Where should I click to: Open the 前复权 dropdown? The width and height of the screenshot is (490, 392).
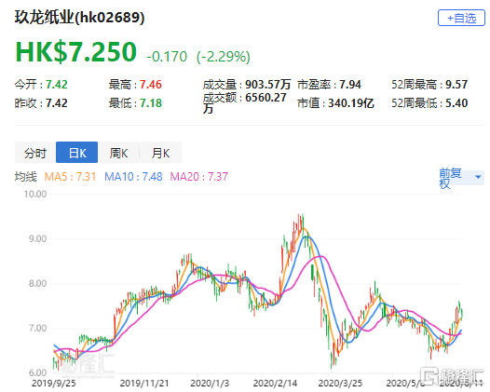(x=461, y=178)
